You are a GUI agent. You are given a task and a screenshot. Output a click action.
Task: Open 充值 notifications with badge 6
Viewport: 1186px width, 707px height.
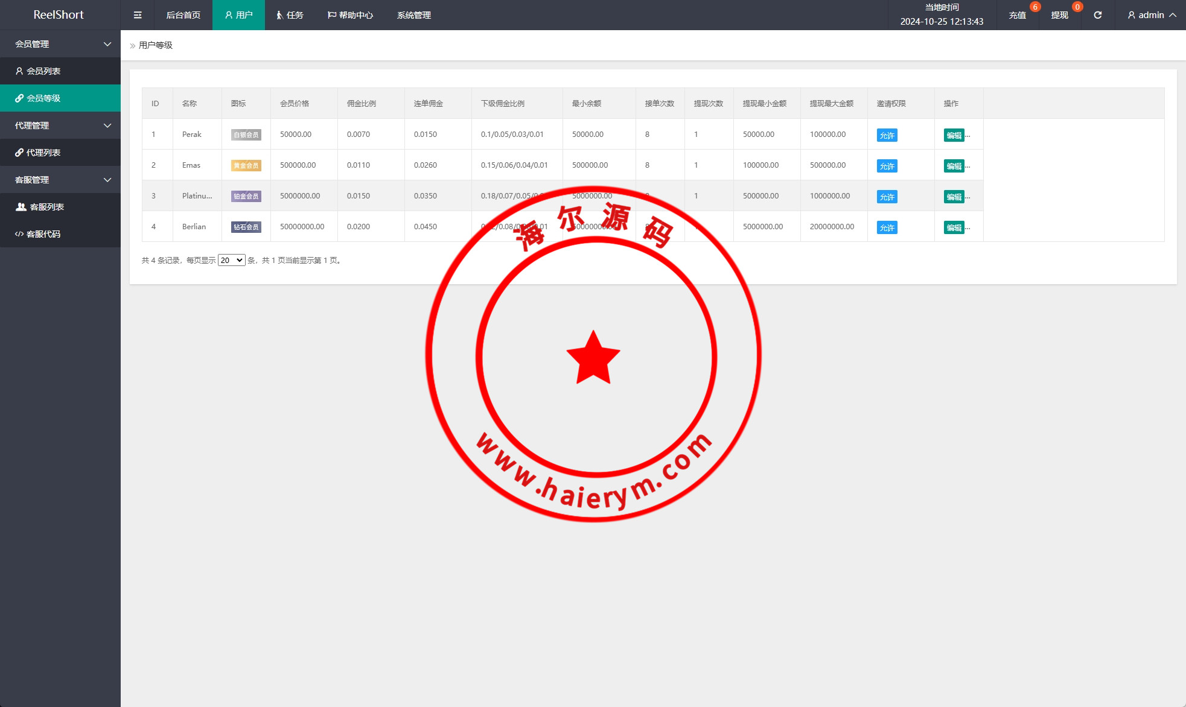[1018, 15]
